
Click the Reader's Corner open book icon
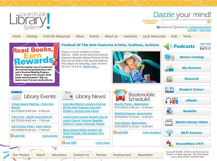click(169, 90)
